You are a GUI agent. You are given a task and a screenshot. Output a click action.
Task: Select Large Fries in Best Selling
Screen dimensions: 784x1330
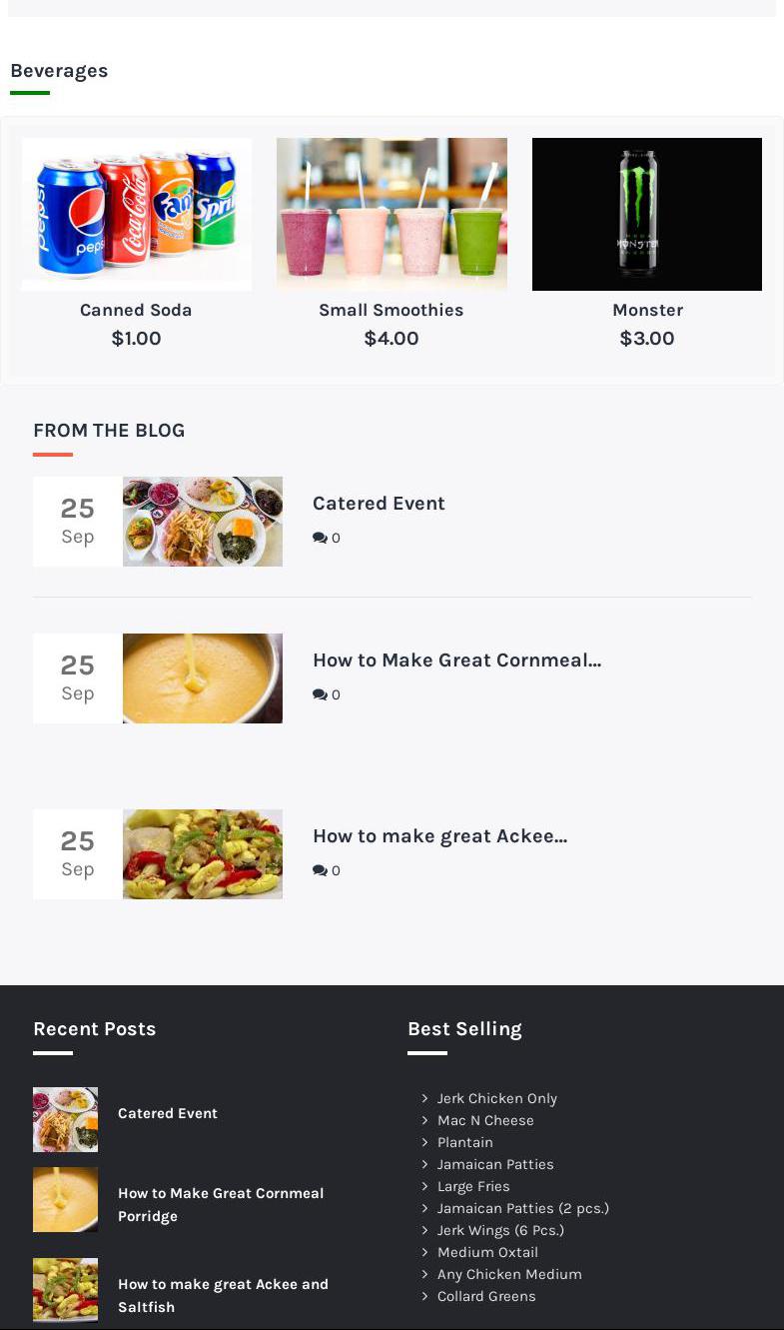click(473, 1186)
